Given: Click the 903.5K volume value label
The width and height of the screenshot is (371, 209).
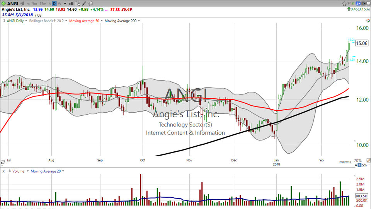Looking at the screenshot, I should [362, 196].
